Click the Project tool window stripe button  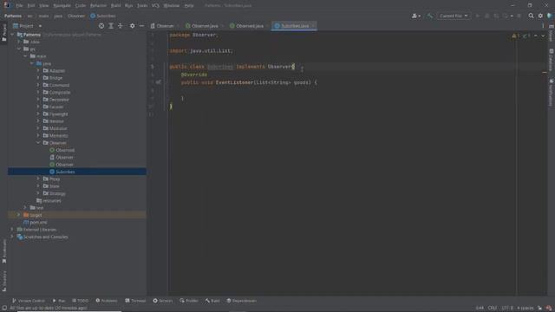point(4,33)
